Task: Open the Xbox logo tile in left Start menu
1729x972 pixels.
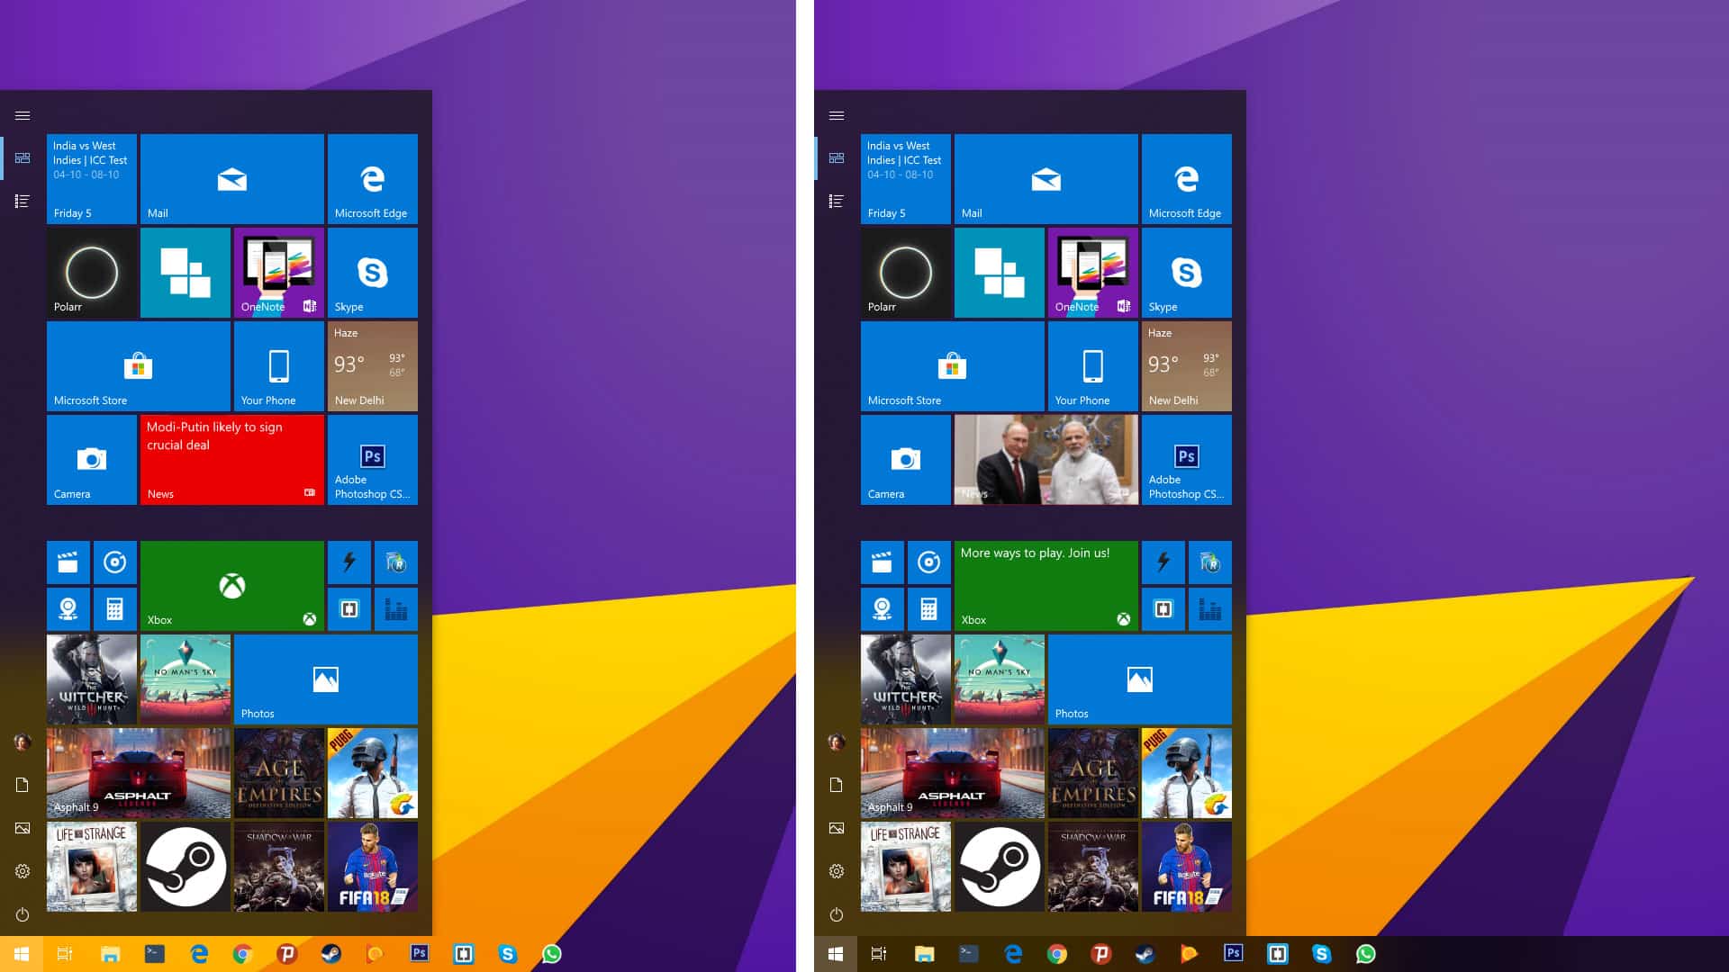Action: coord(231,586)
